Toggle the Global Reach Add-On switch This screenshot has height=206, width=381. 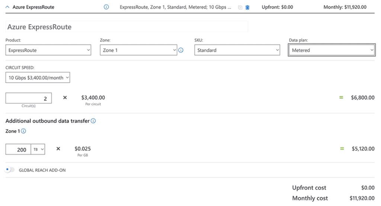pos(10,170)
